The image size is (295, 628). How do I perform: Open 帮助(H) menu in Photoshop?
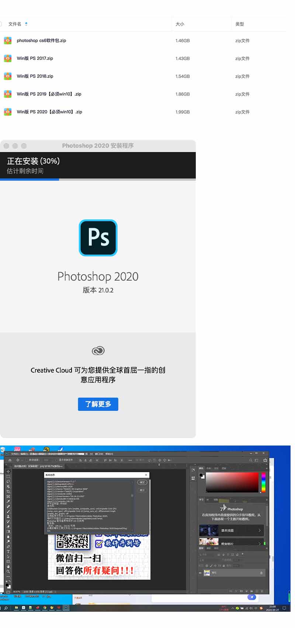[109, 454]
